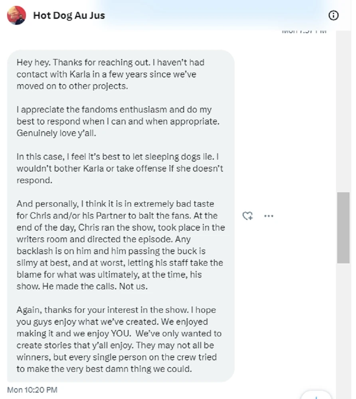Click the "Genuinely love y'all." line
The width and height of the screenshot is (356, 399).
coord(56,134)
